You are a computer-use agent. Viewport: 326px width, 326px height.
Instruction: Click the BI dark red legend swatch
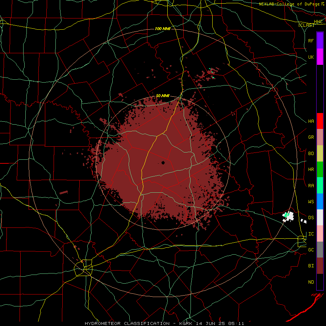click(320, 266)
